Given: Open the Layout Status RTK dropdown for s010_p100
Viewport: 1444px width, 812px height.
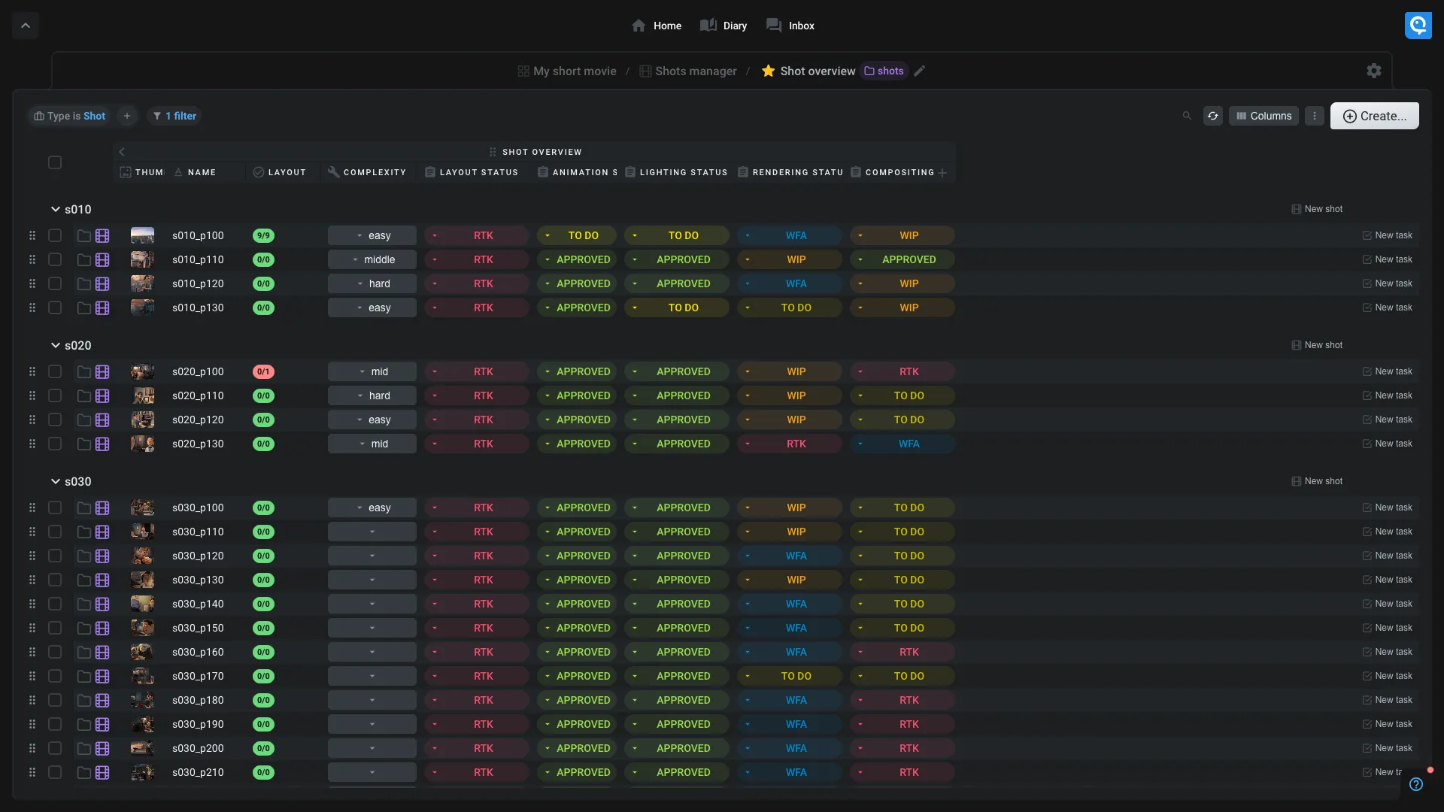Looking at the screenshot, I should point(477,235).
